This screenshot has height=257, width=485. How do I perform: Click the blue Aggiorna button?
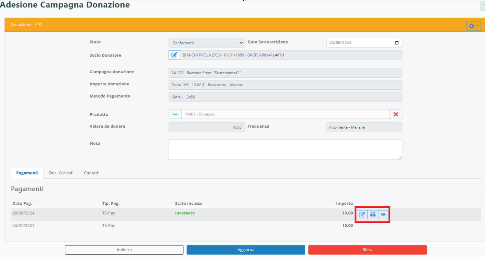(x=246, y=250)
